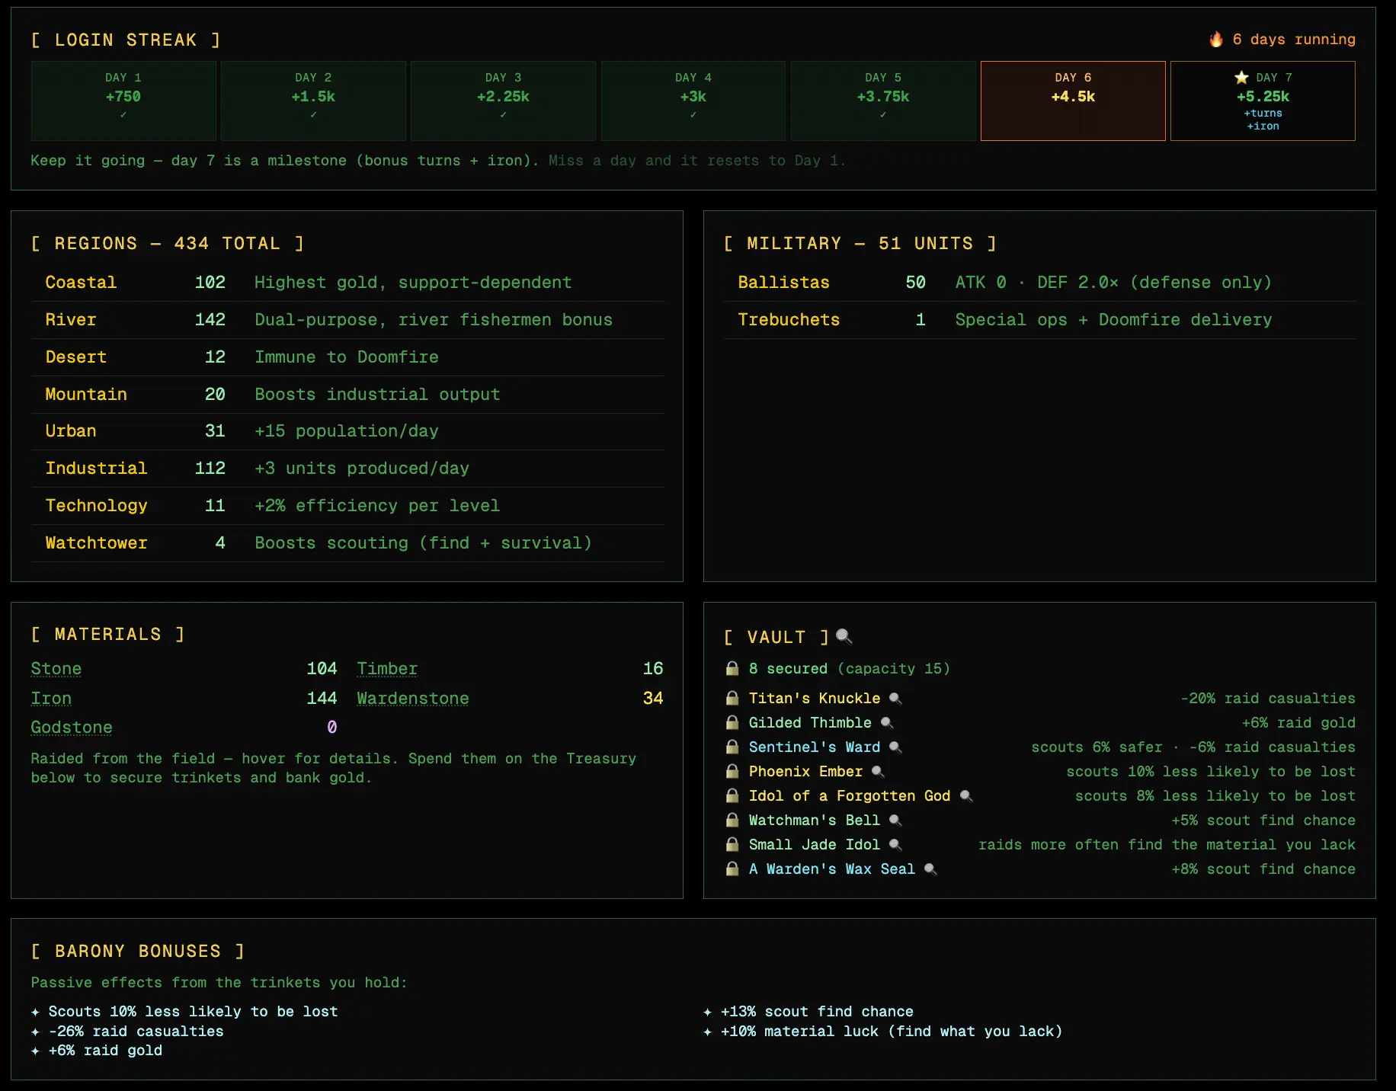This screenshot has width=1396, height=1091.
Task: Click the Timber material link
Action: click(x=387, y=669)
